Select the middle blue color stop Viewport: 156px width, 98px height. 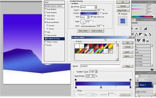tap(101, 87)
